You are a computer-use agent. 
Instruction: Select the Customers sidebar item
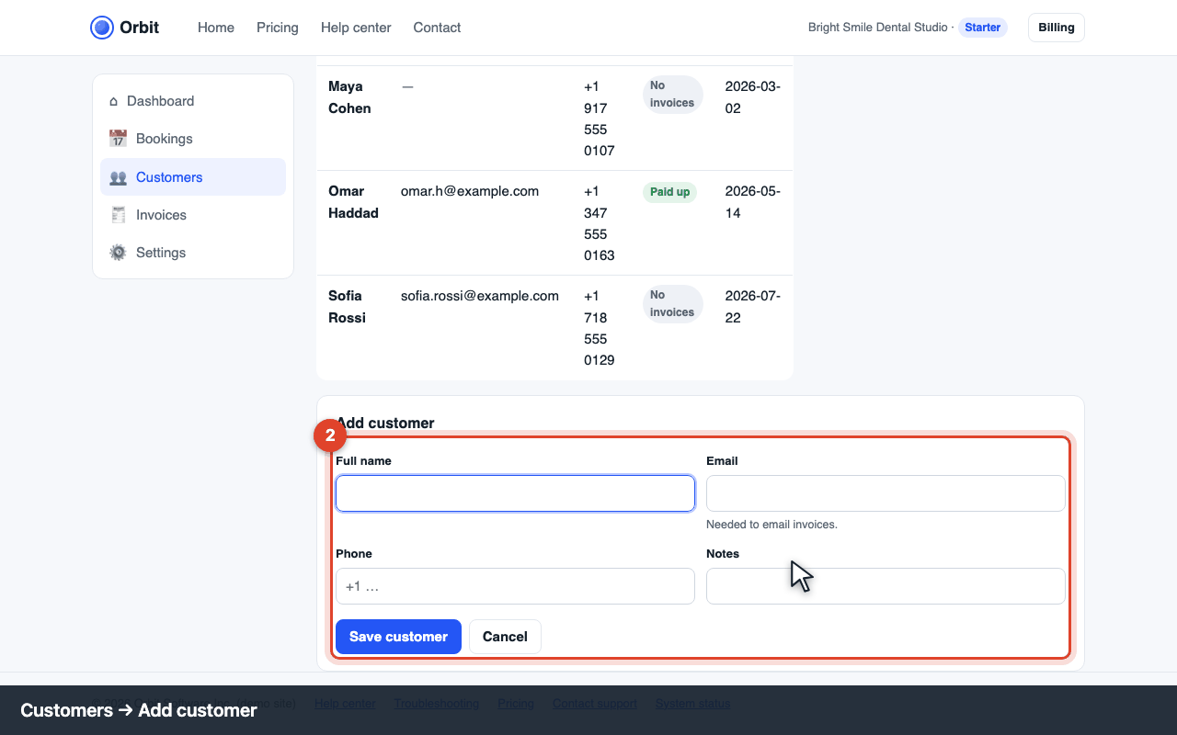[x=193, y=177]
